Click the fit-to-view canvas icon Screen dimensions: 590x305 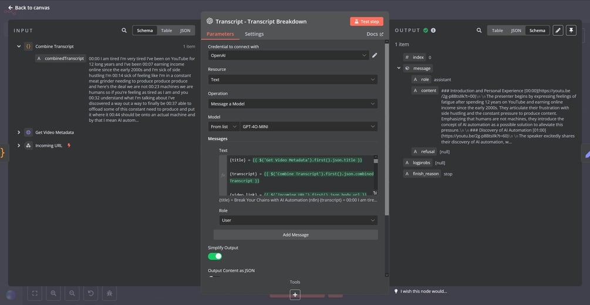coord(35,293)
